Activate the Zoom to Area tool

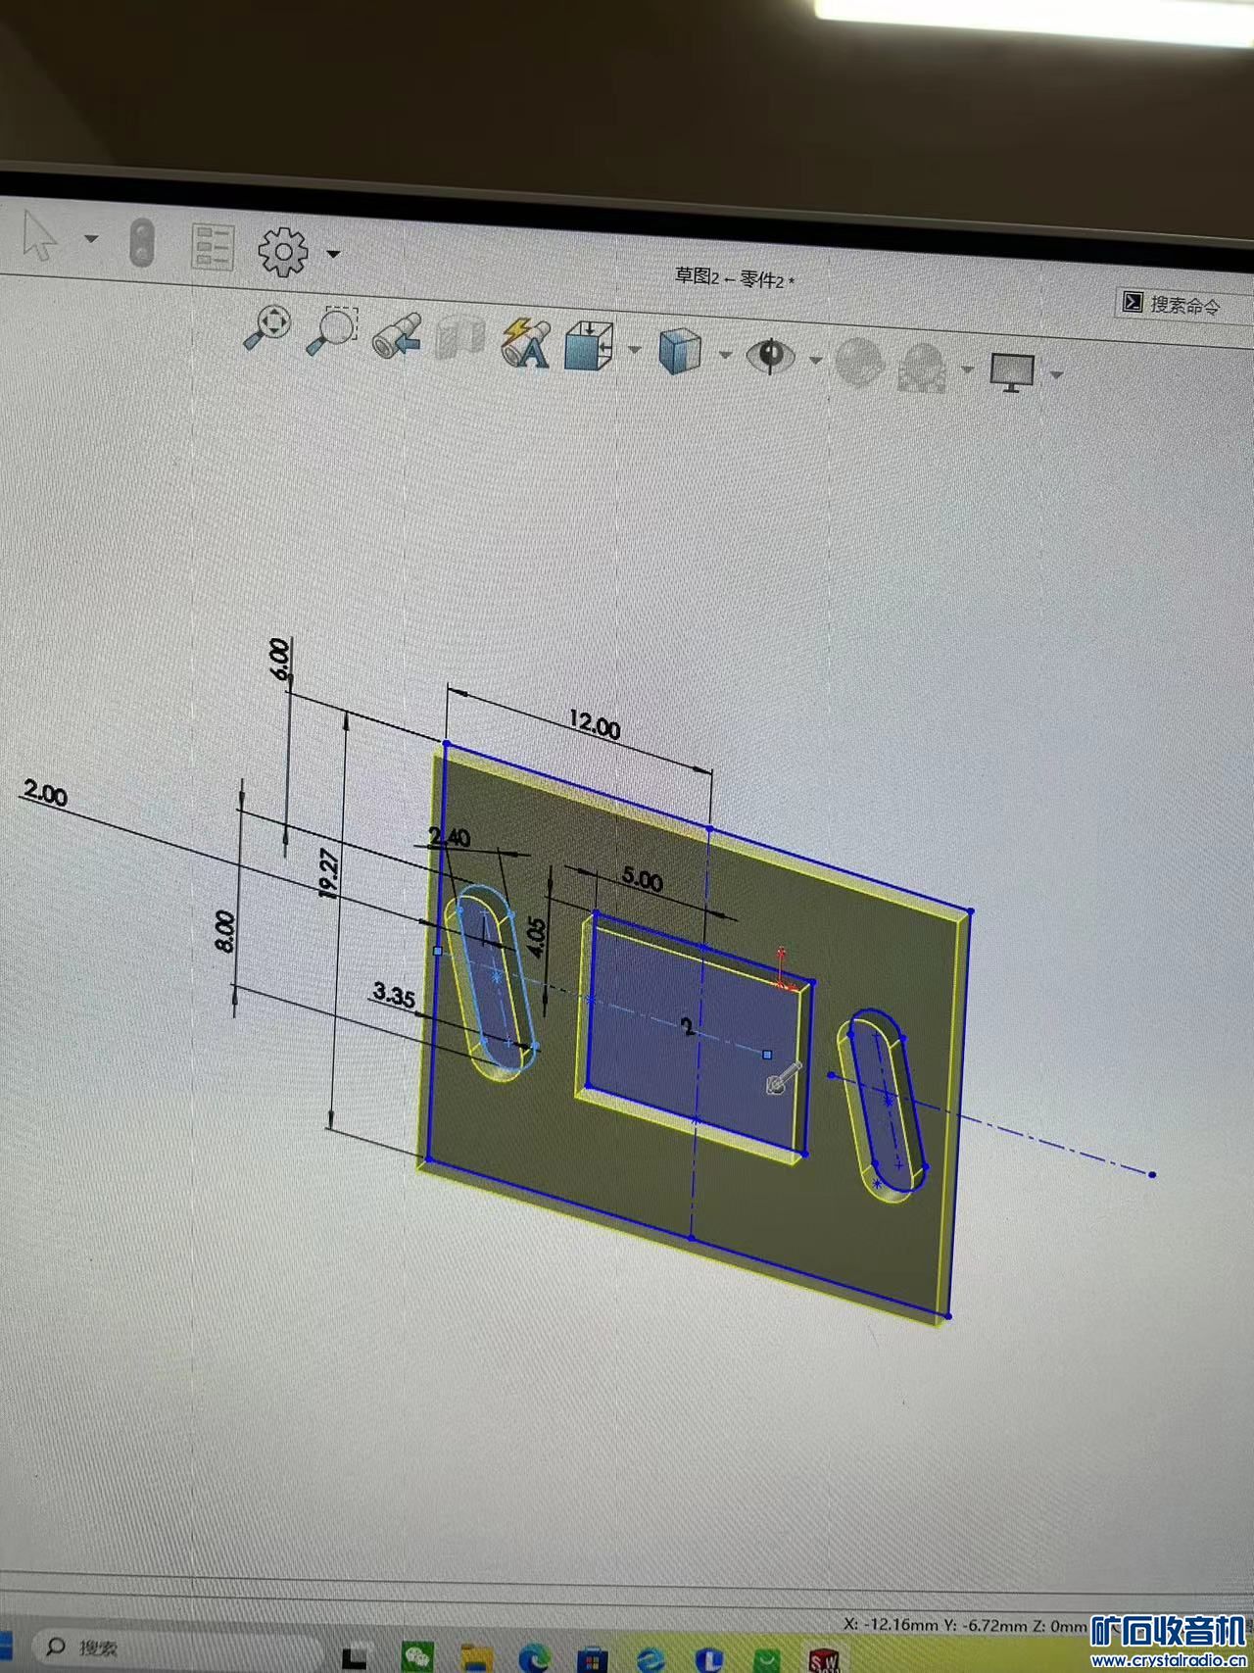(x=332, y=330)
